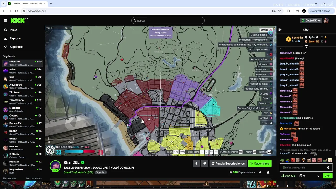Reload the page in browser
Viewport: 336px width, 189px height.
(16, 11)
